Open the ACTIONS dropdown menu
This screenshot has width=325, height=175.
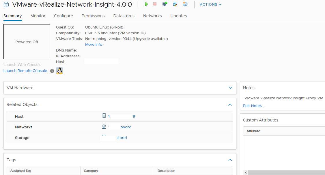point(210,5)
